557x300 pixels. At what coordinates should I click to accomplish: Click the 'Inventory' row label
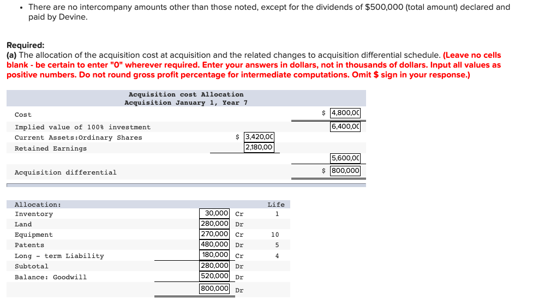[x=34, y=214]
